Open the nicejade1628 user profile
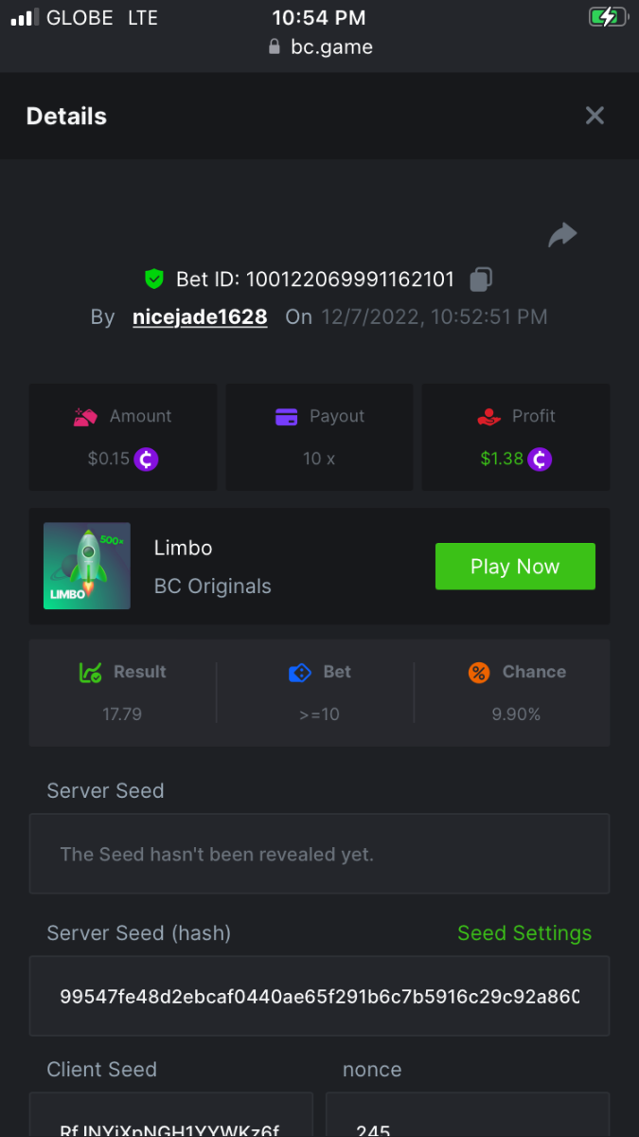Screen dimensions: 639x1137 click(200, 317)
